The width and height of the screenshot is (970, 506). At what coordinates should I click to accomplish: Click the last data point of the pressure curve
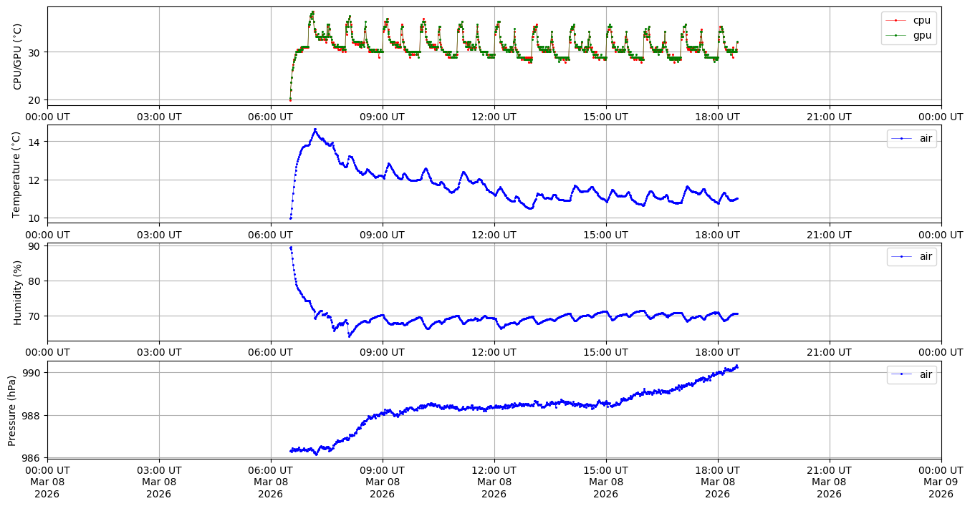pos(736,366)
